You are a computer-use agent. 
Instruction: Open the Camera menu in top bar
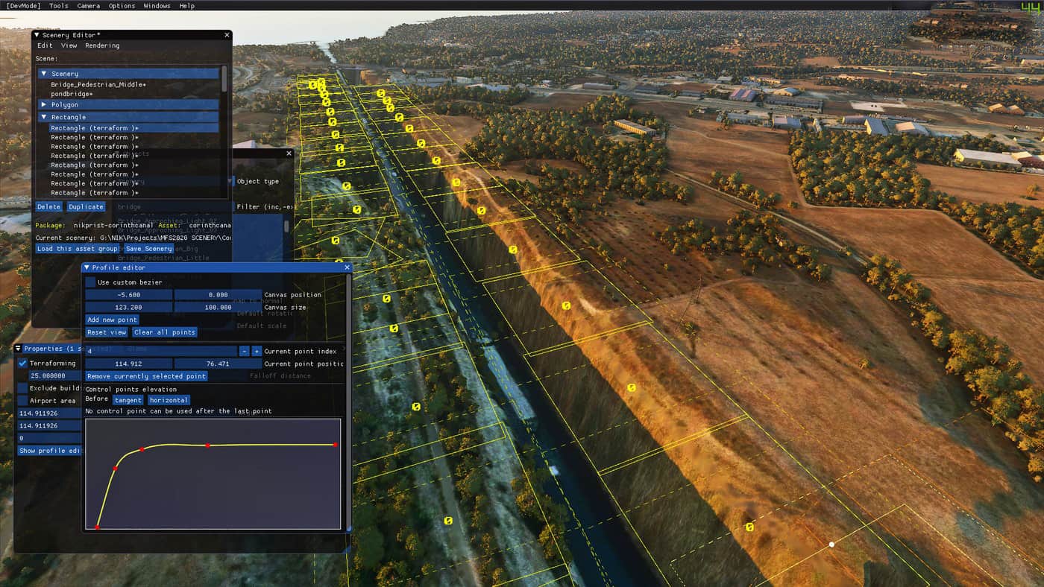88,5
